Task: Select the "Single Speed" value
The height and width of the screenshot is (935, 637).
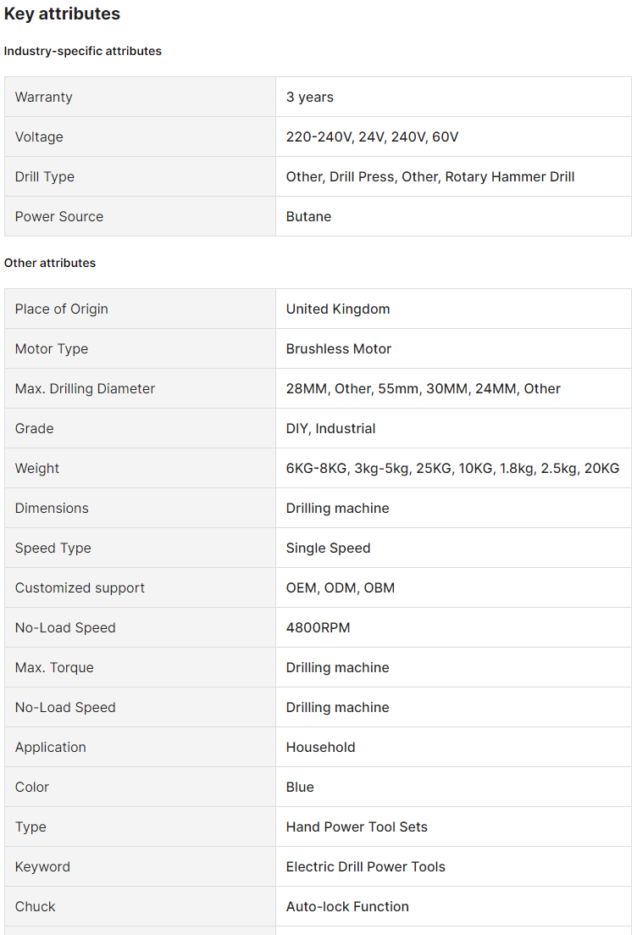Action: tap(328, 548)
